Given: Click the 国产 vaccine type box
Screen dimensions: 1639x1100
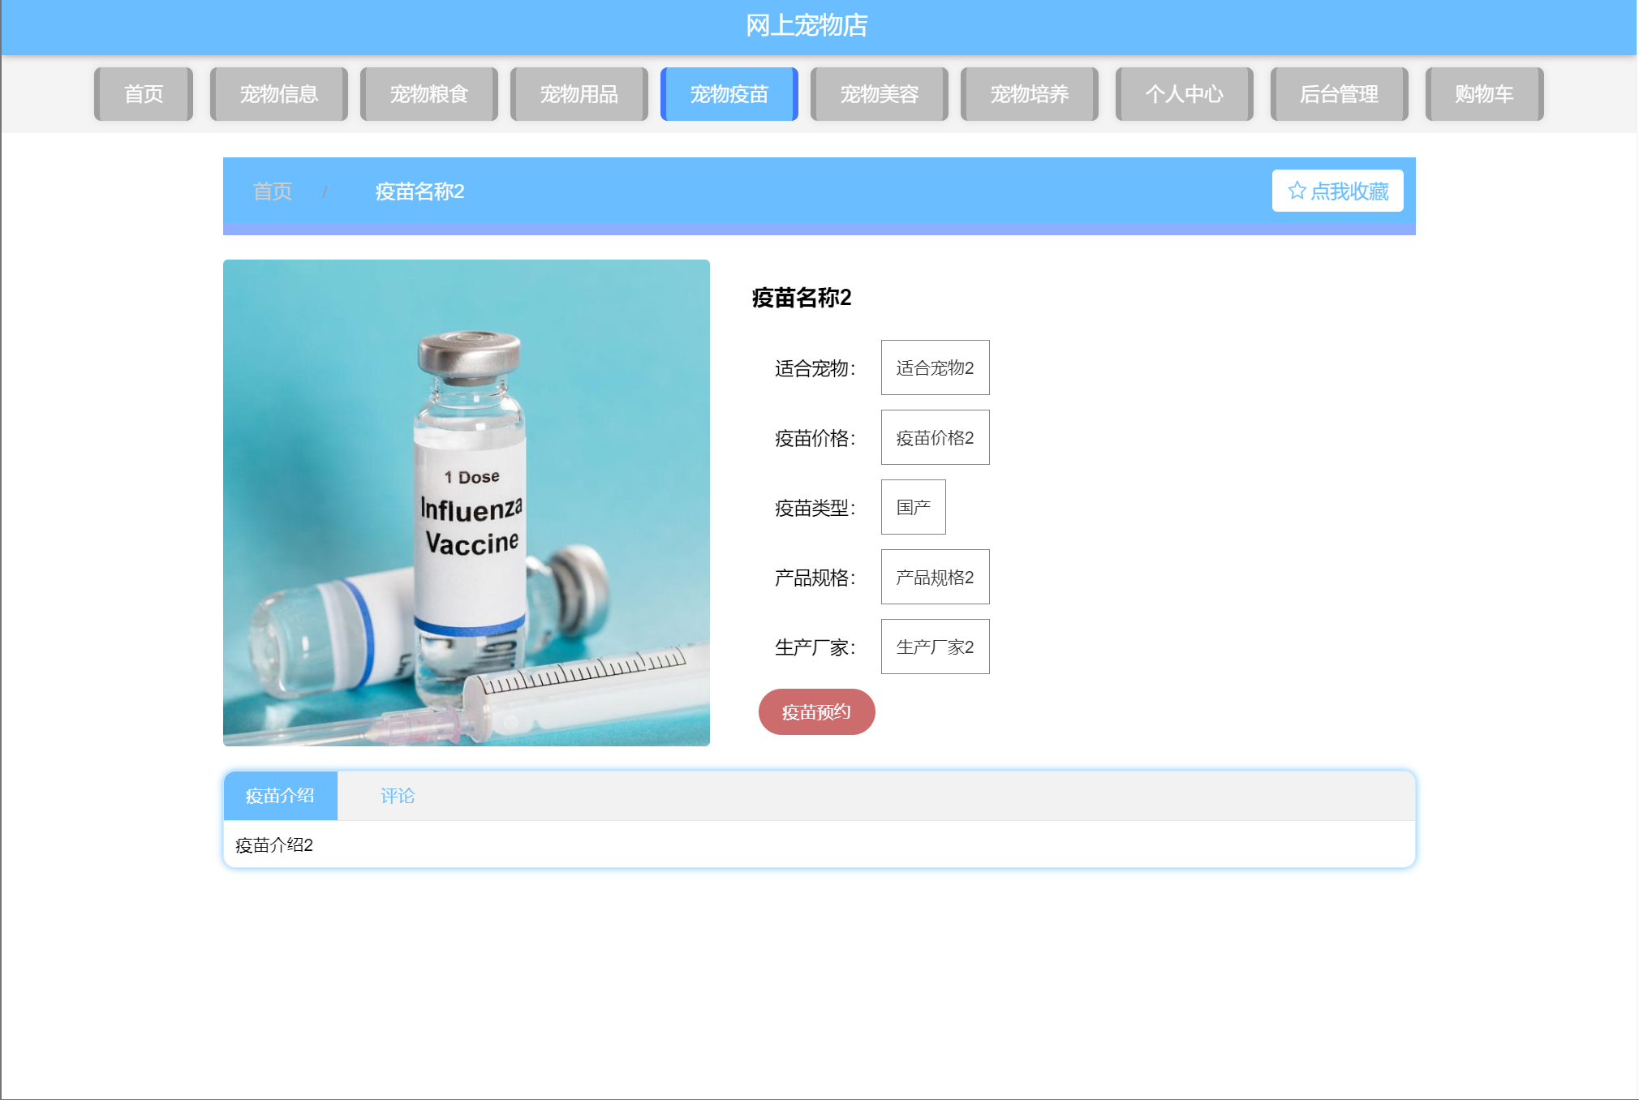Looking at the screenshot, I should click(913, 507).
